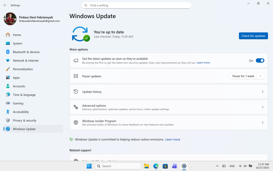The width and height of the screenshot is (273, 171).
Task: Click the Settings gear taskbar icon
Action: coord(184,166)
